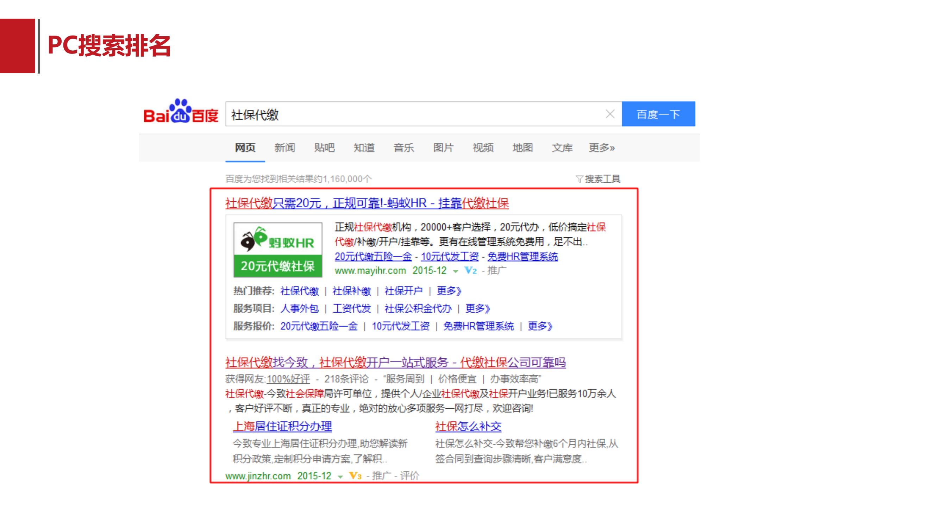939x528 pixels.
Task: Expand dropdown arrow next to jinzhr.com 2015-12
Action: 340,477
